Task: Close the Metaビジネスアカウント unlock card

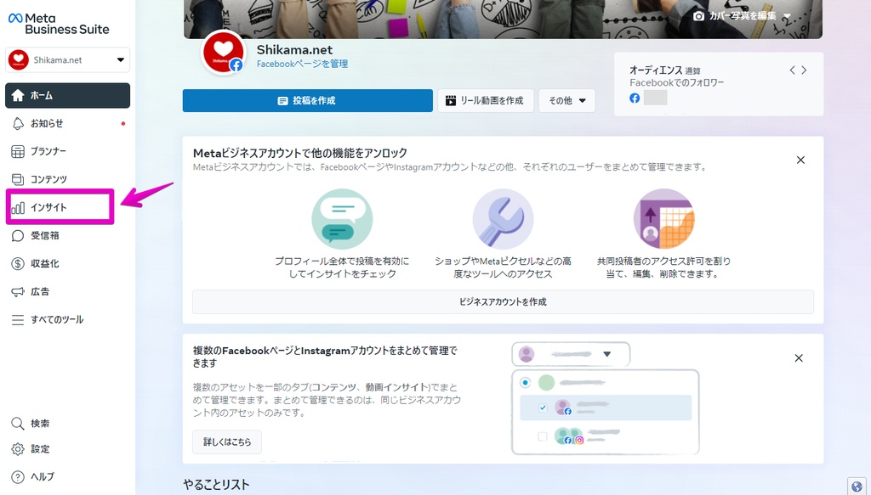Action: coord(800,160)
